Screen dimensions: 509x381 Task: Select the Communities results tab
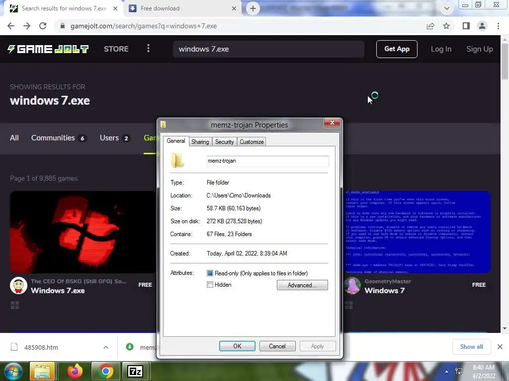59,138
